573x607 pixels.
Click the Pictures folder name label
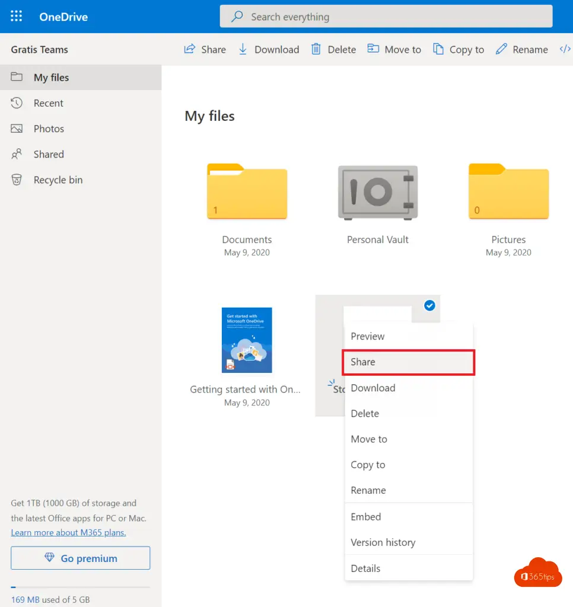(x=509, y=239)
